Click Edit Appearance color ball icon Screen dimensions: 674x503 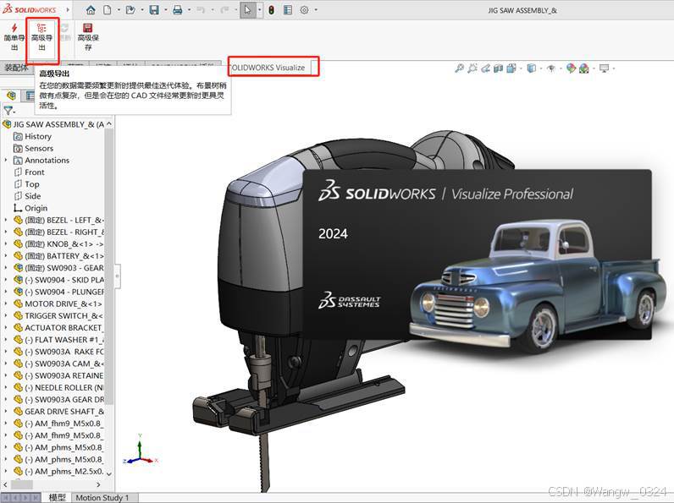pos(571,68)
